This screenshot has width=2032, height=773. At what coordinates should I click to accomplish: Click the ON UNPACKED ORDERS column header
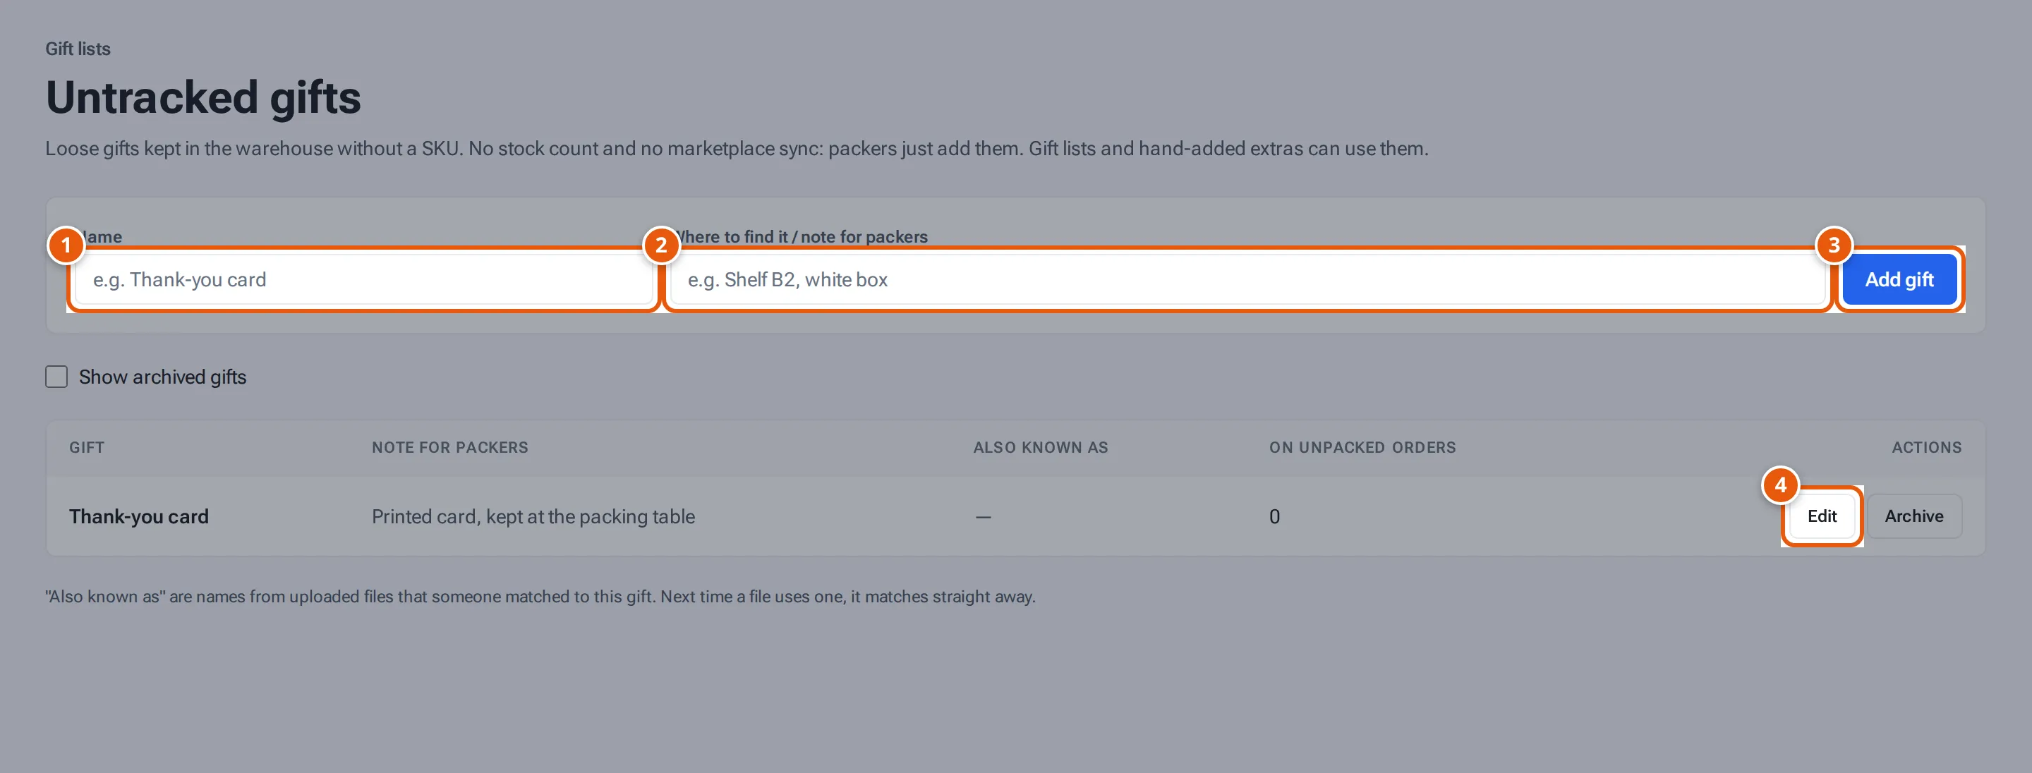tap(1362, 447)
